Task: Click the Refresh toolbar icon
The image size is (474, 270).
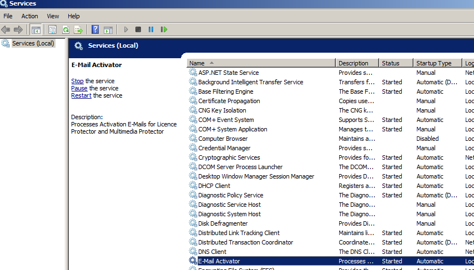Action: [x=65, y=29]
